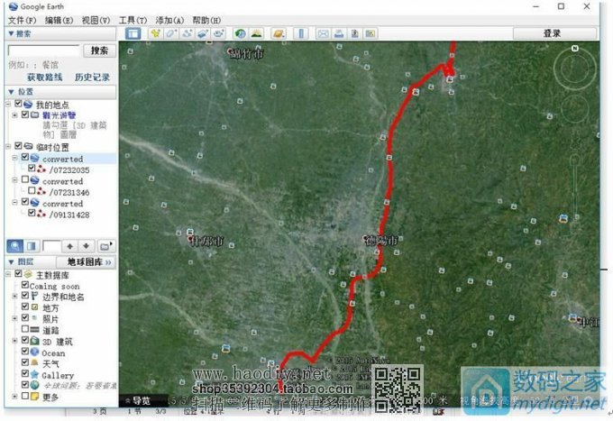
Task: Click the search input field
Action: pos(42,50)
